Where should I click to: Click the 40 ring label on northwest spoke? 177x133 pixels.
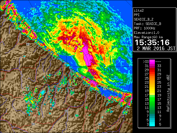tap(28, 44)
